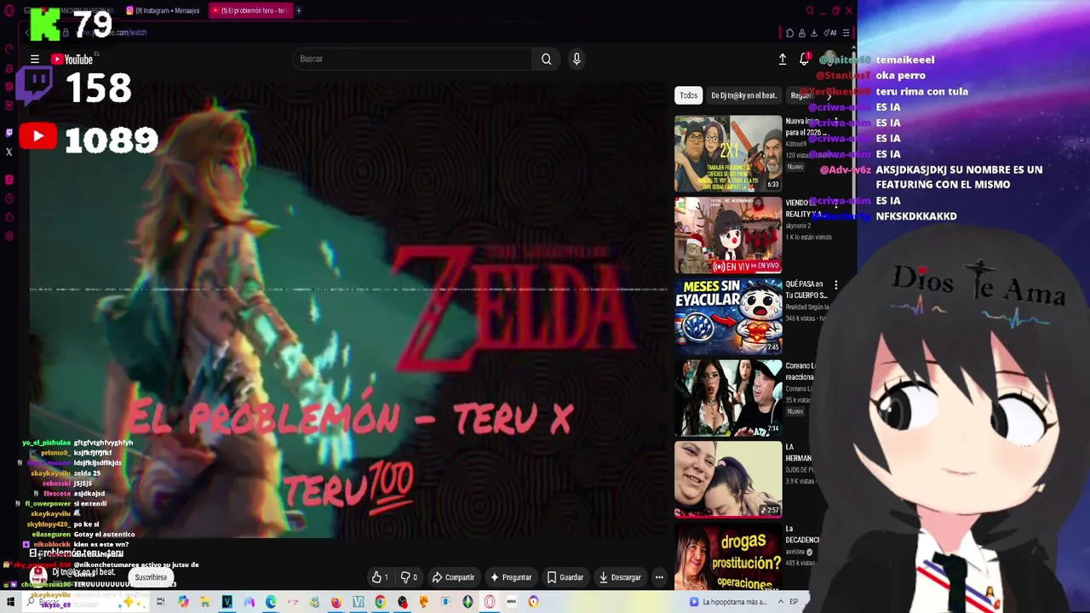
Task: Click the ESP language indicator
Action: point(794,602)
